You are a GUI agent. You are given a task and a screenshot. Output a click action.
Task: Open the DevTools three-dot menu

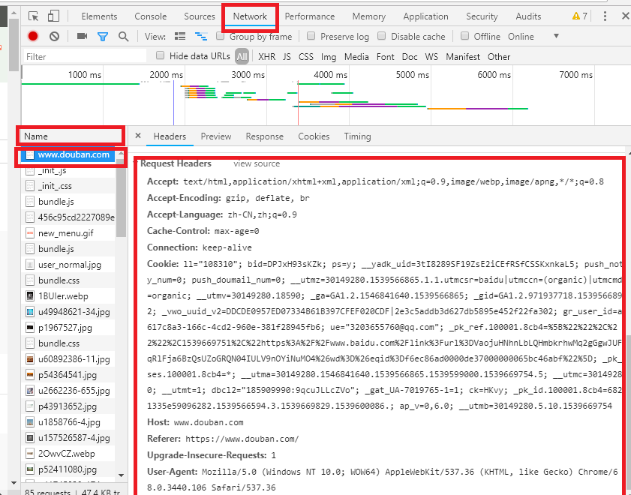605,16
